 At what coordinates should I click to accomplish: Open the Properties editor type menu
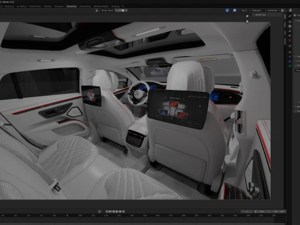tap(291, 11)
